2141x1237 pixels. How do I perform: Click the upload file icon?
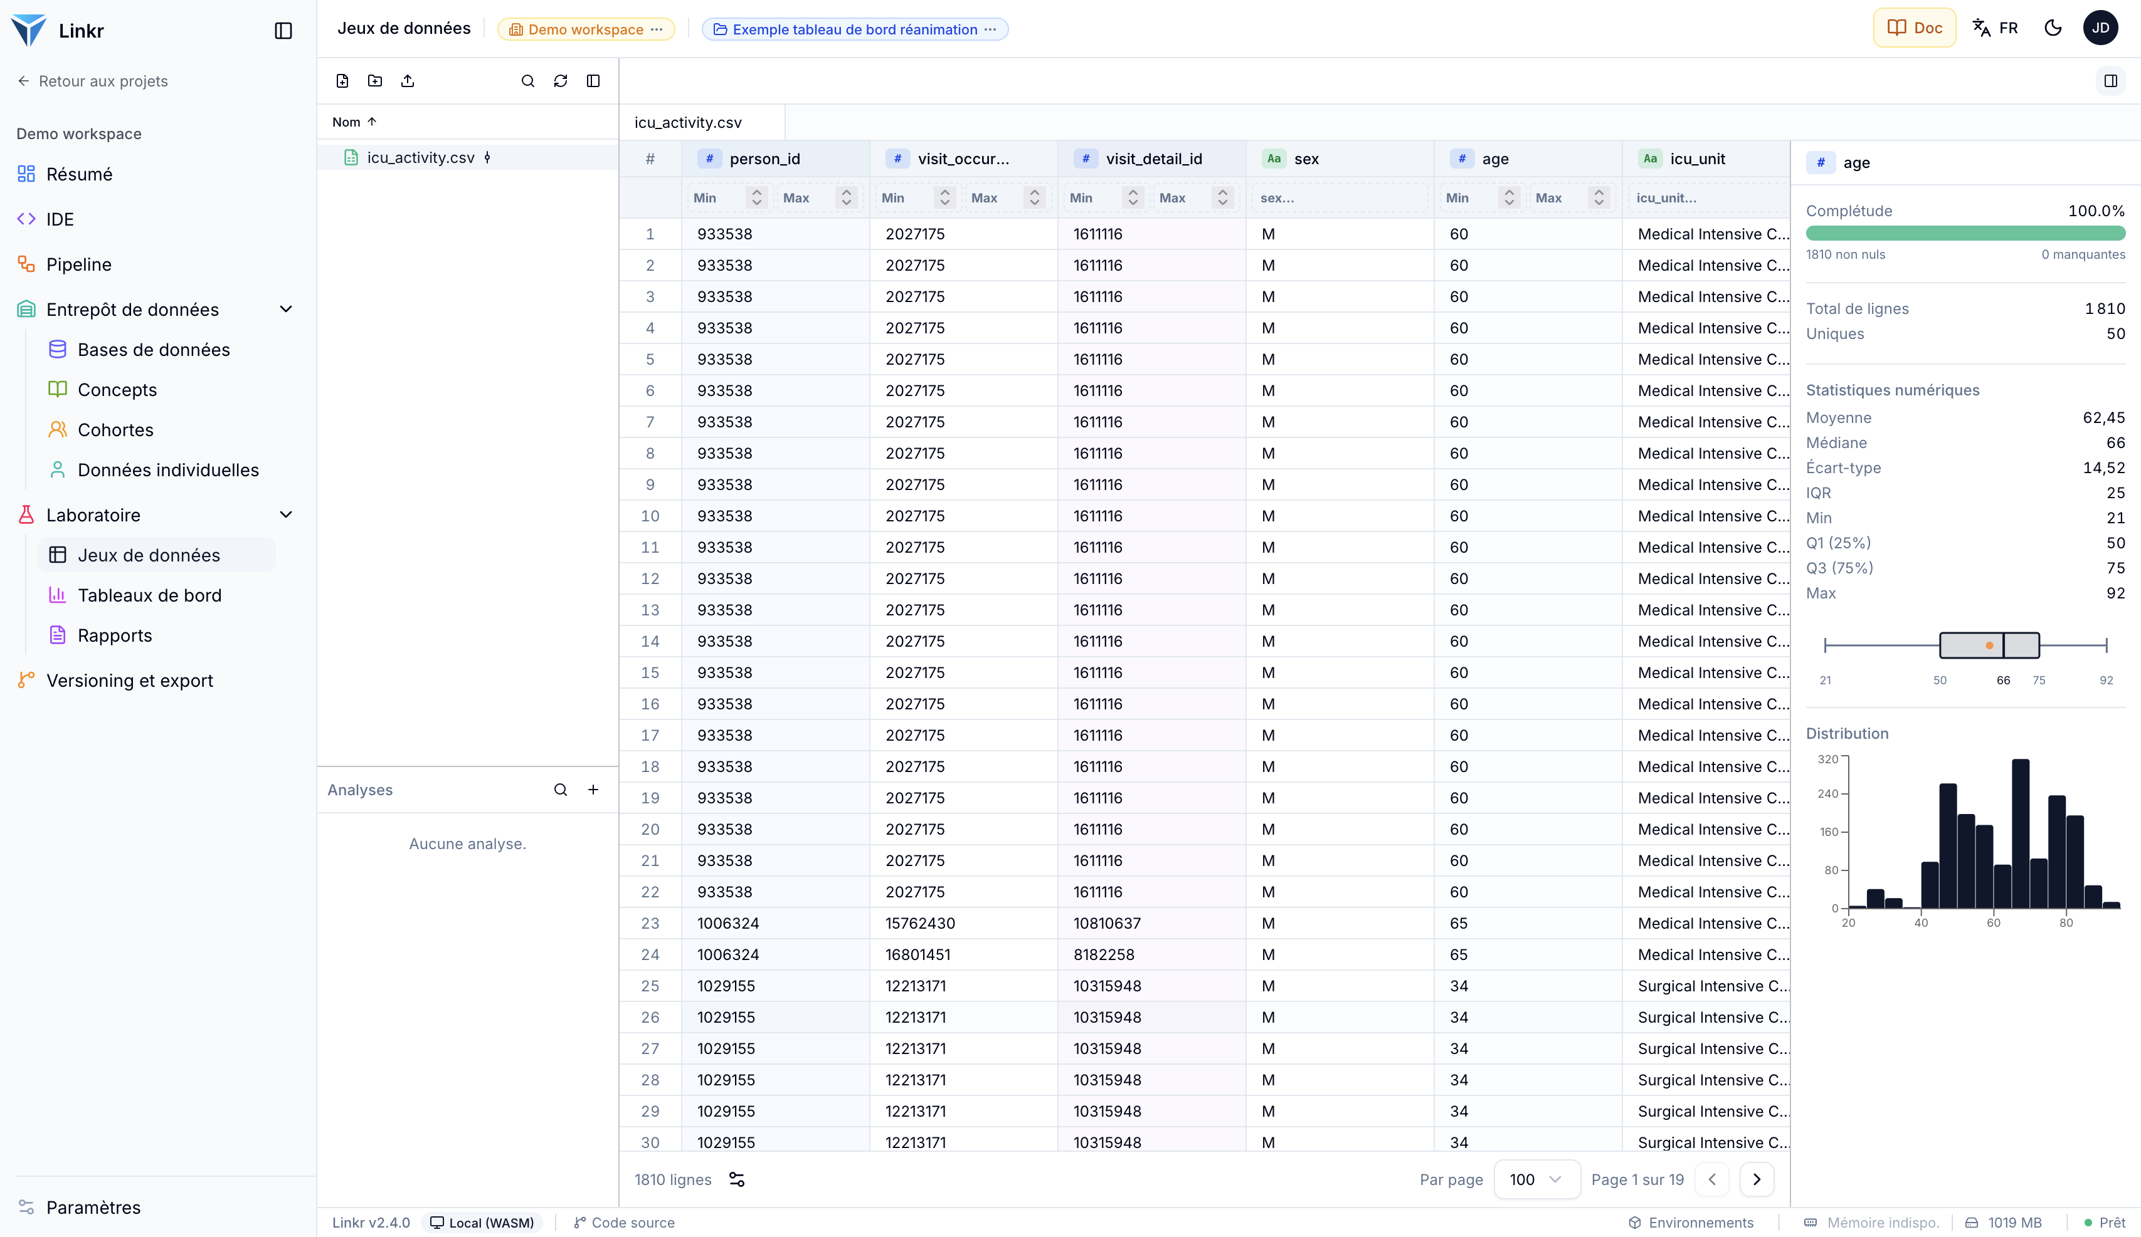pyautogui.click(x=408, y=81)
